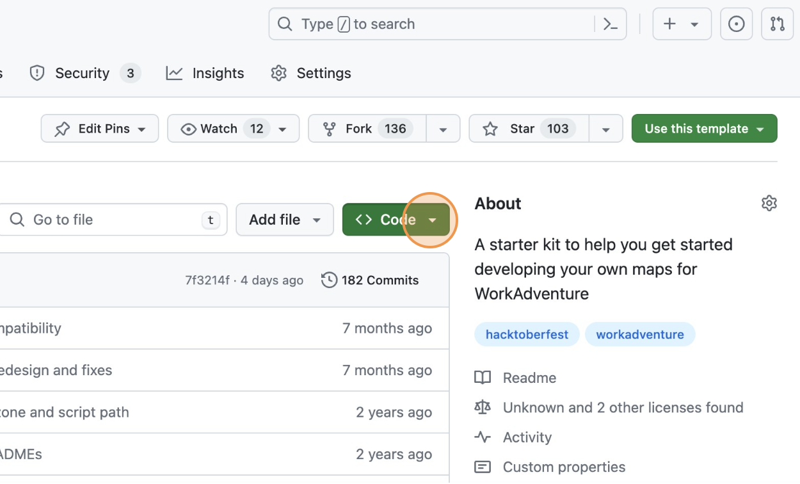Open the Security tab
The image size is (800, 484).
82,73
